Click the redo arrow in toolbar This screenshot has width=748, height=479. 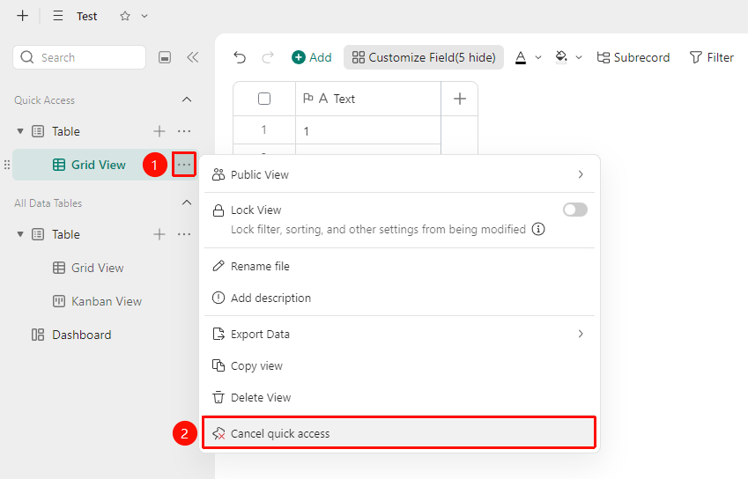[x=268, y=57]
